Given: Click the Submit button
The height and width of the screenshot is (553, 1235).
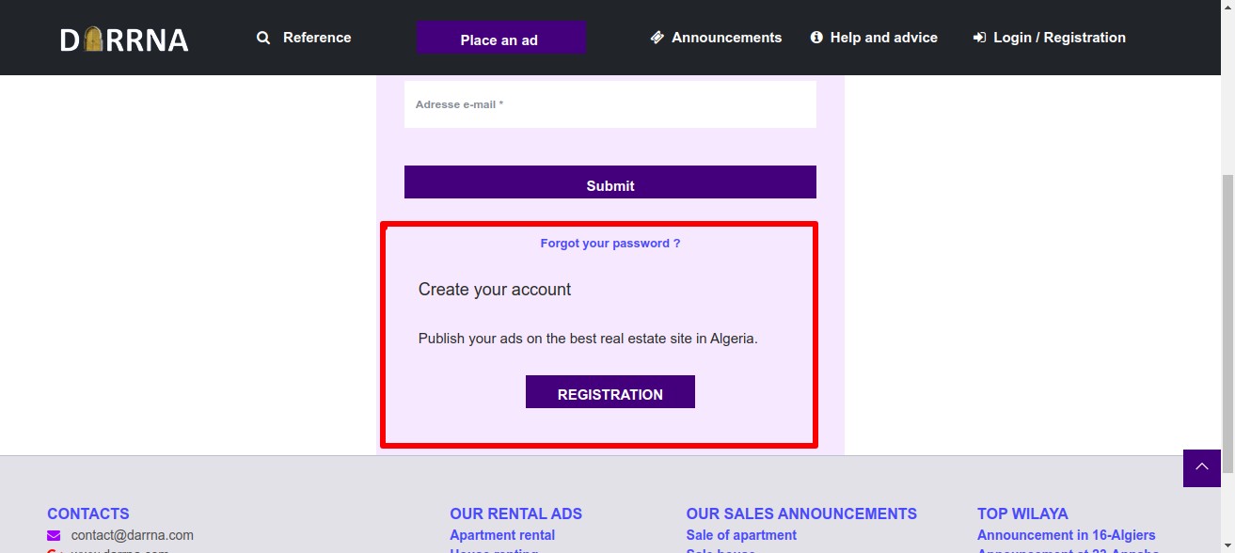Looking at the screenshot, I should pos(610,182).
